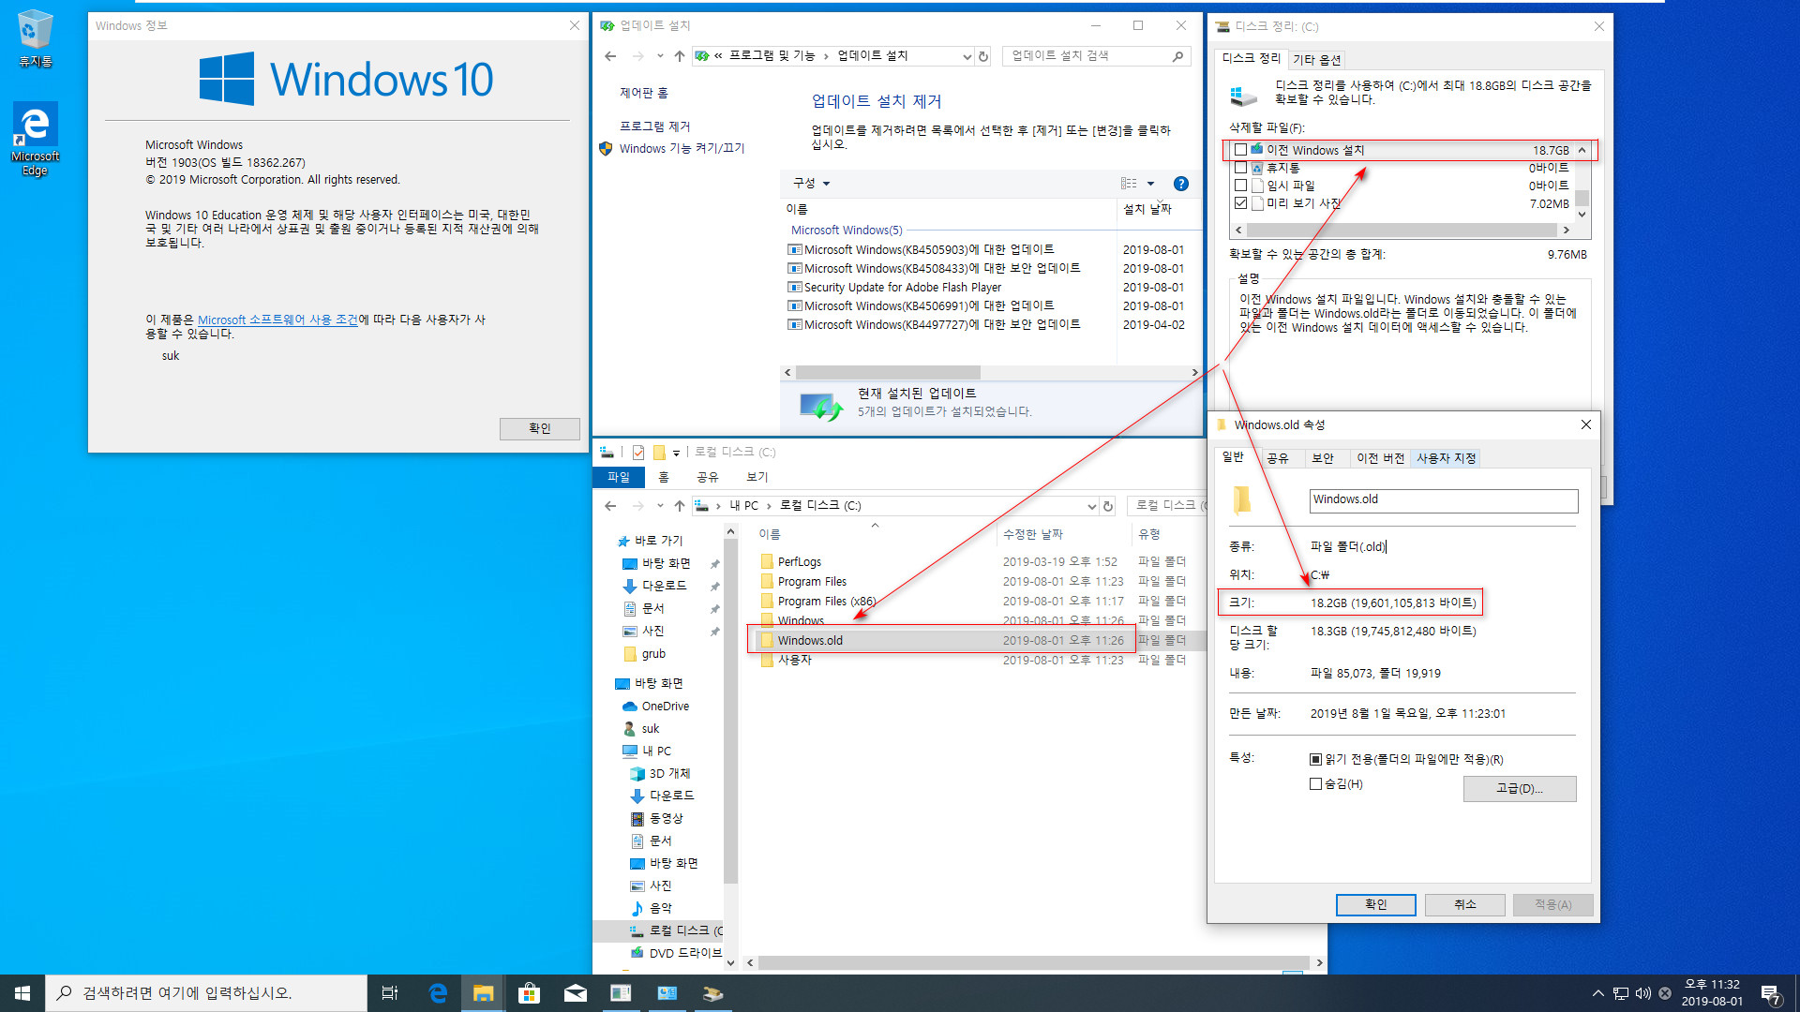The width and height of the screenshot is (1800, 1012).
Task: Open Task View on the taskbar
Action: tap(390, 993)
